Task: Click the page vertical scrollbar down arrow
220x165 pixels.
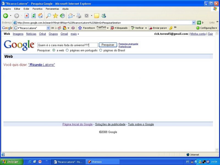Action: (x=217, y=150)
